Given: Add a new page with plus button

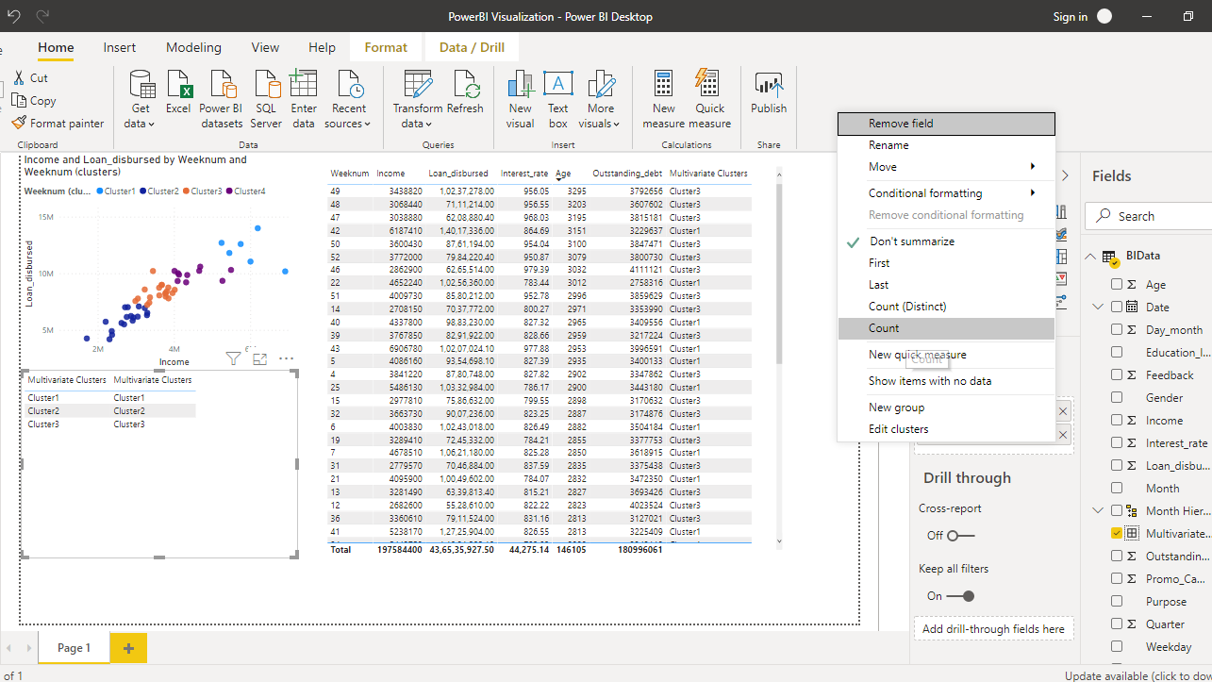Looking at the screenshot, I should [128, 648].
